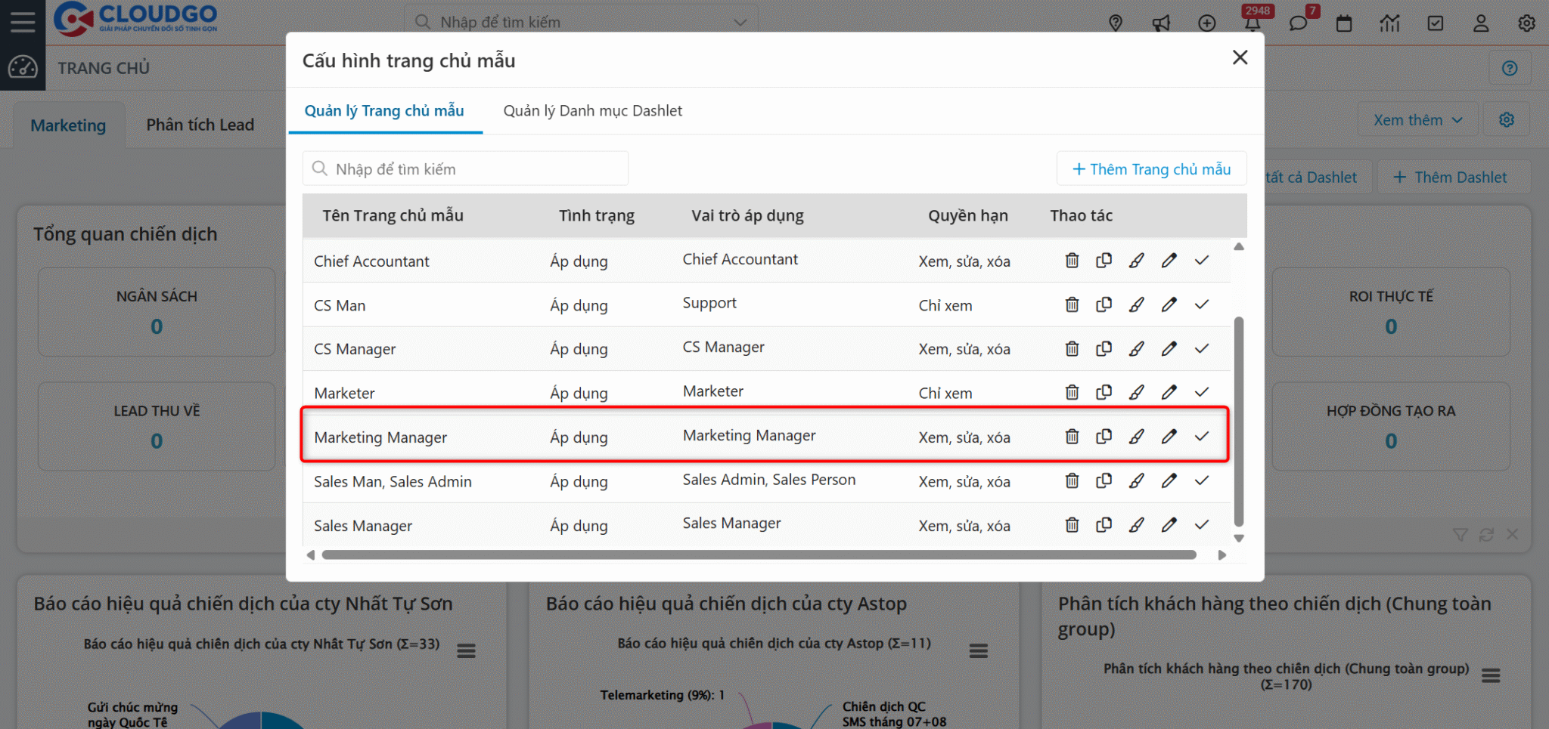Edit the Marketer template with pencil icon
Screen dimensions: 1549x729
click(1169, 392)
